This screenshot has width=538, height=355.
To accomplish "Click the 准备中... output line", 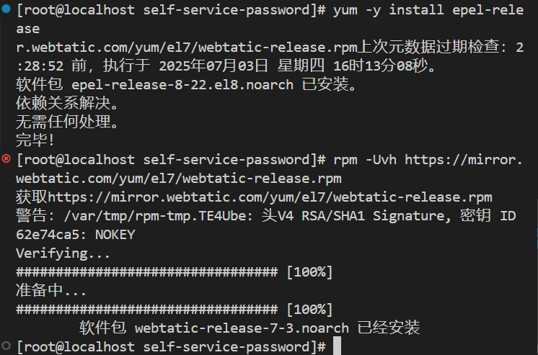I will (51, 291).
